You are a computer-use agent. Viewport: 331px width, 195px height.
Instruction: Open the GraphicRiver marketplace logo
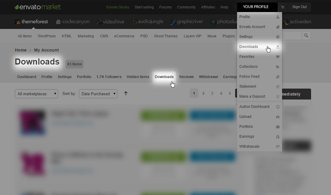click(186, 22)
